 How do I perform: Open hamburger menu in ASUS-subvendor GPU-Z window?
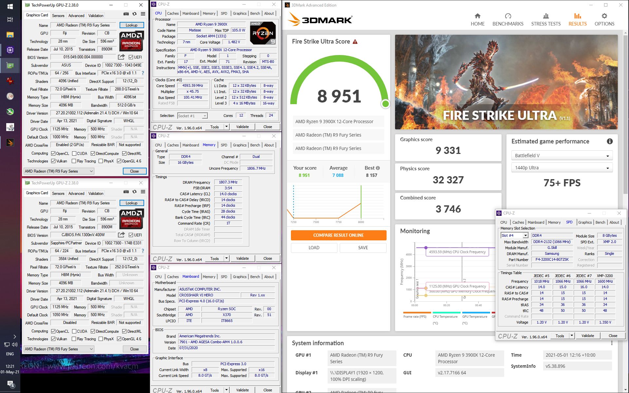(143, 14)
